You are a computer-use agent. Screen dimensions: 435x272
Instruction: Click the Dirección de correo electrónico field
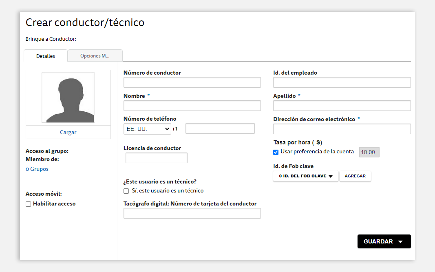point(342,129)
